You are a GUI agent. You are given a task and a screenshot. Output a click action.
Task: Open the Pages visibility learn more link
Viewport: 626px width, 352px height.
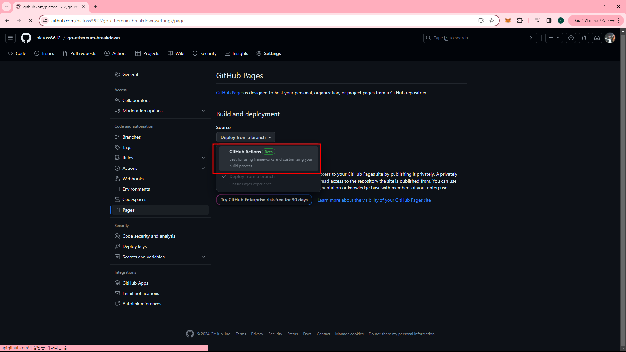tap(374, 200)
